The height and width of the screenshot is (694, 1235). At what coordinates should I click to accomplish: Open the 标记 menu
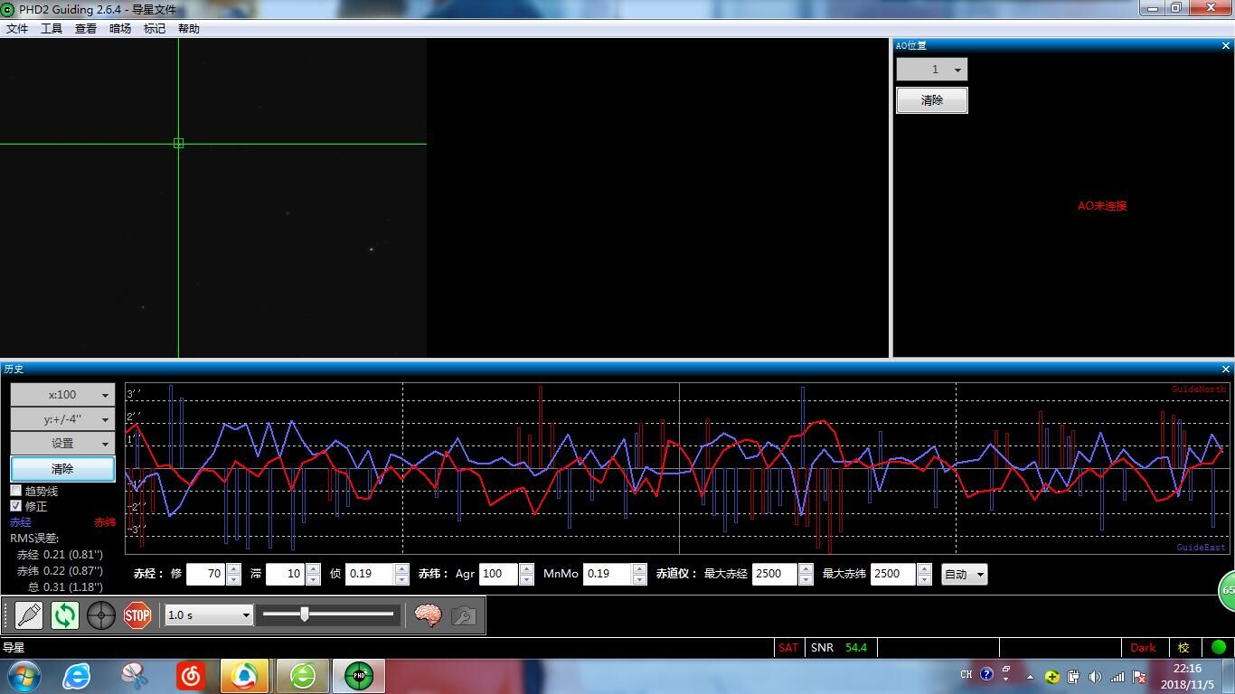click(x=155, y=29)
